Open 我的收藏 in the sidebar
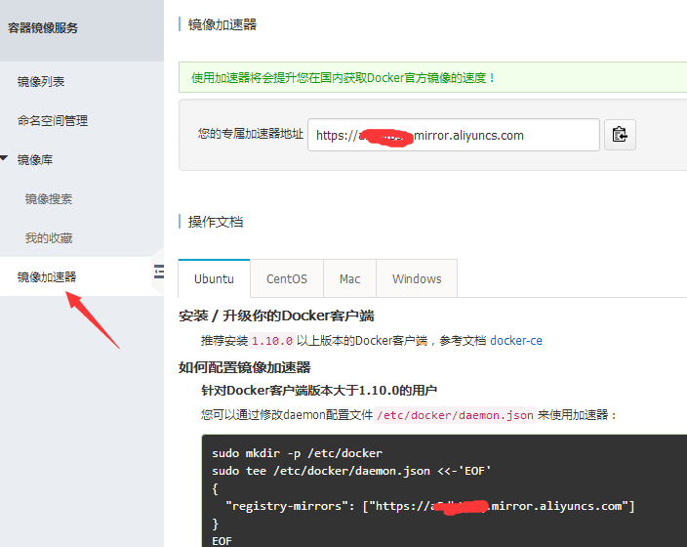 49,237
